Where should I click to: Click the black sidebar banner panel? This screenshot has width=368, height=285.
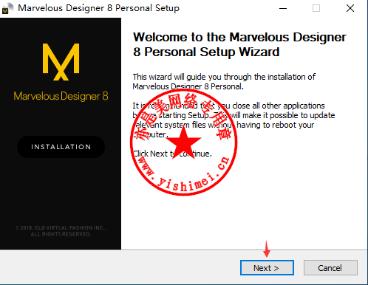[61, 134]
